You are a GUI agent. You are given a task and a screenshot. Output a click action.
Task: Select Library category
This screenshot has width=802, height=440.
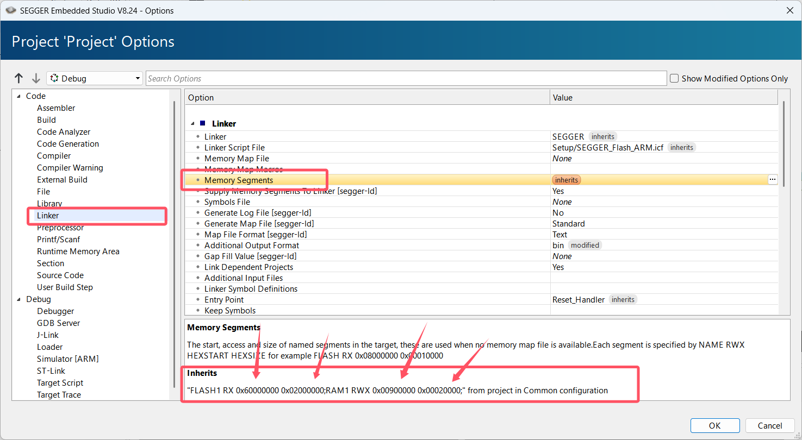pos(49,204)
